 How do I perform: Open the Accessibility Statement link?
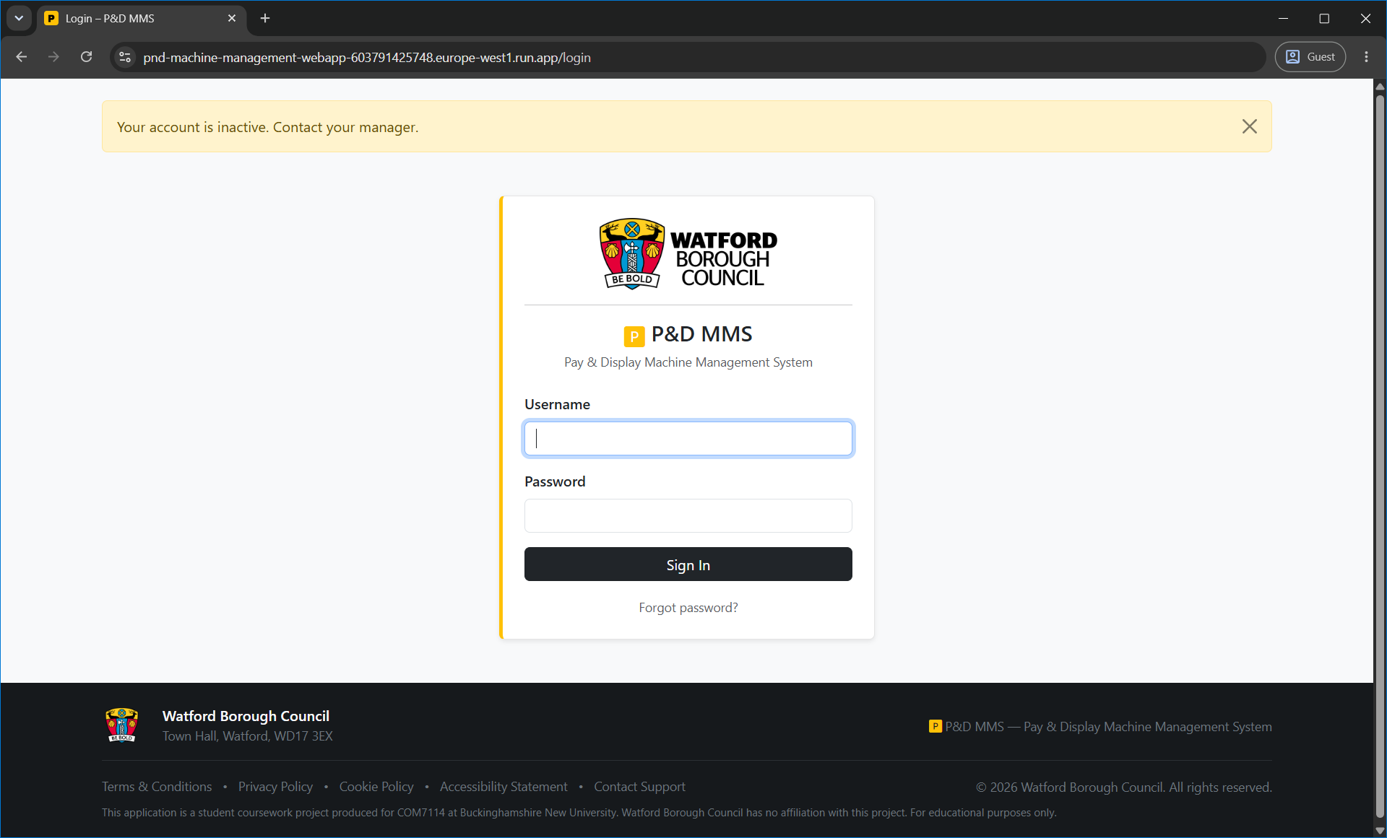(504, 787)
